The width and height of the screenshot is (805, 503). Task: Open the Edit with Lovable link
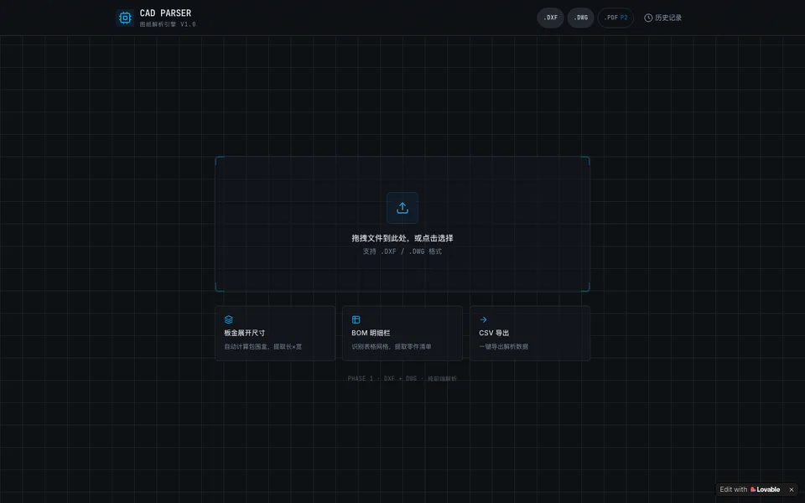tap(750, 490)
